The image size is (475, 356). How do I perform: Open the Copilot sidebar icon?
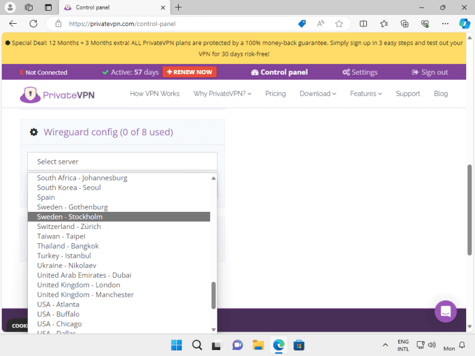click(464, 24)
